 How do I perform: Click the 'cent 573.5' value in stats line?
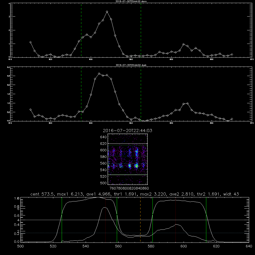42,194
